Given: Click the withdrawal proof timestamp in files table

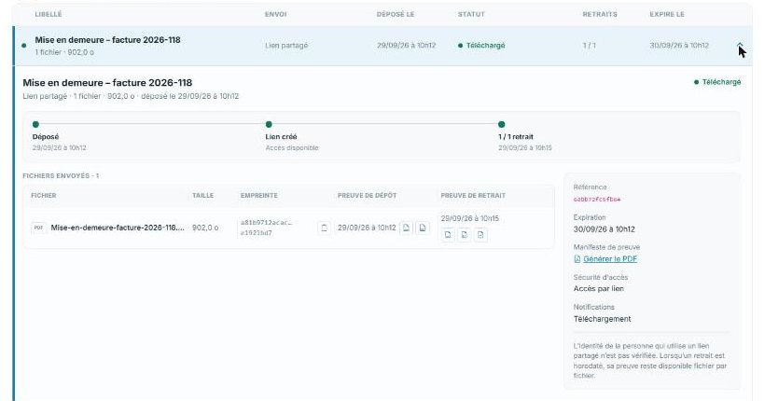Looking at the screenshot, I should 470,218.
